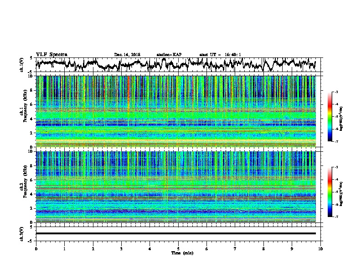
Task: Click the time axis tick label "3"
Action: [121, 249]
